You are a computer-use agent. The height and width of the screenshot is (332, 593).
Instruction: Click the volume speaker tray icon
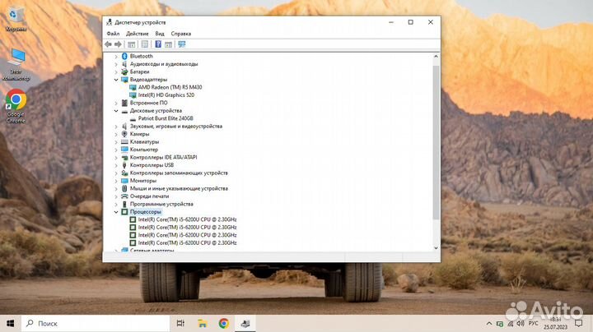pos(521,324)
